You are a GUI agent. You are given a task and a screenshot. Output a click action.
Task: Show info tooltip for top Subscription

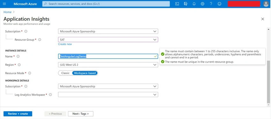coord(26,31)
